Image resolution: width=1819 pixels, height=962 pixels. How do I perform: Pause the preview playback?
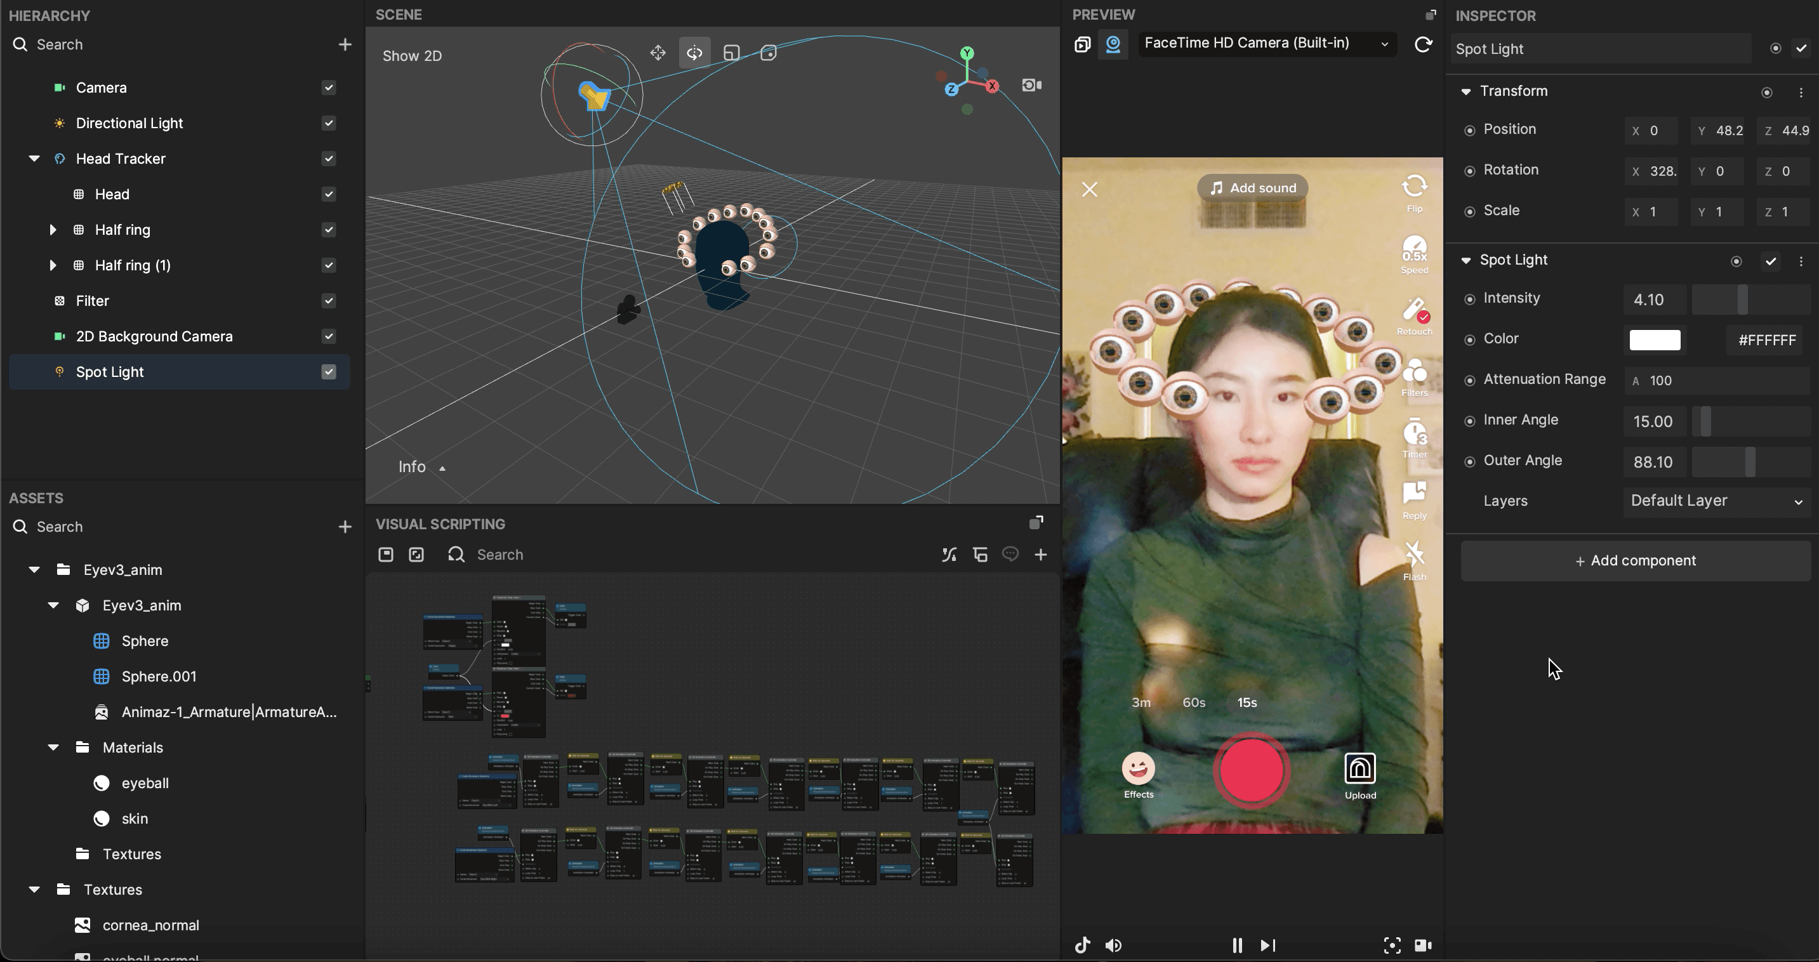coord(1237,945)
